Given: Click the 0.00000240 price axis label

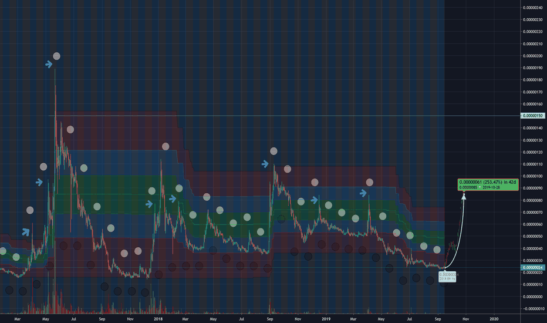Looking at the screenshot, I should coord(533,8).
